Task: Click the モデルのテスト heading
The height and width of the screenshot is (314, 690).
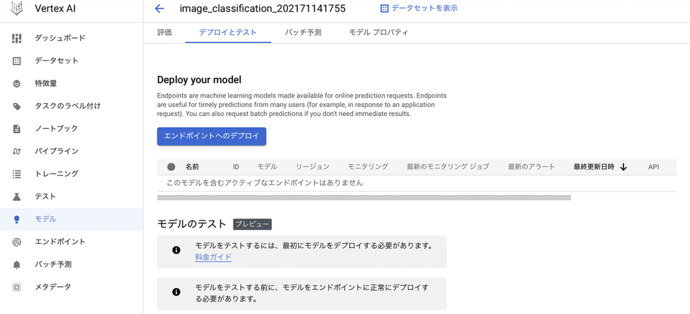Action: [191, 224]
